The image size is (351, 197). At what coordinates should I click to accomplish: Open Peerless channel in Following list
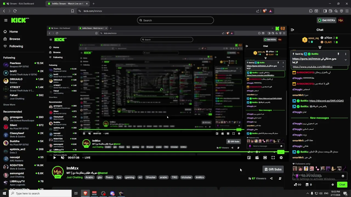tap(23, 65)
